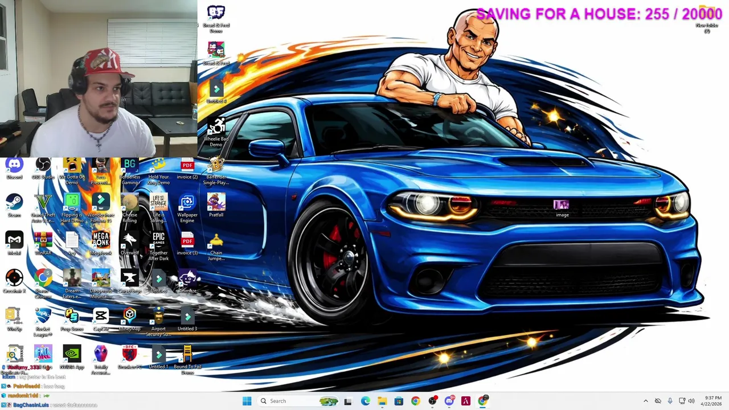Open the invoice (2) PDF file
The width and height of the screenshot is (729, 410).
click(x=187, y=169)
